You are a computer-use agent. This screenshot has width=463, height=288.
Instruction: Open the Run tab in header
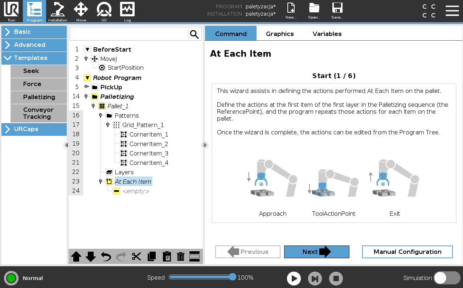pyautogui.click(x=11, y=12)
